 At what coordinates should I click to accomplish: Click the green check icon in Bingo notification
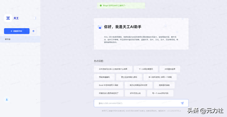(101, 6)
